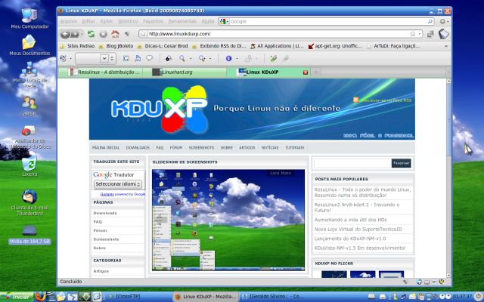Open Meu Computador desktop icon

pos(29,18)
